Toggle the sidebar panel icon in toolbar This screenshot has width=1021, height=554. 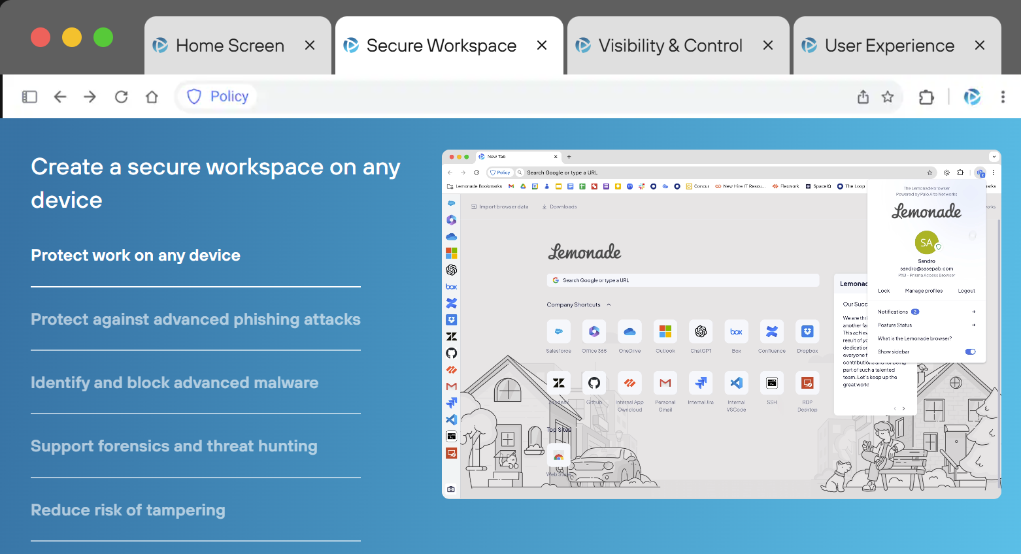(x=29, y=97)
